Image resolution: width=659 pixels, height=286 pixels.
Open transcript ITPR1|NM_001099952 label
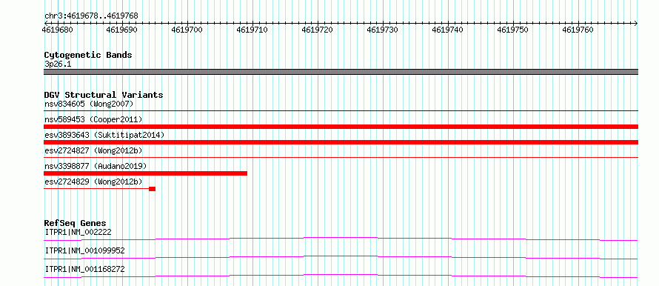click(84, 250)
